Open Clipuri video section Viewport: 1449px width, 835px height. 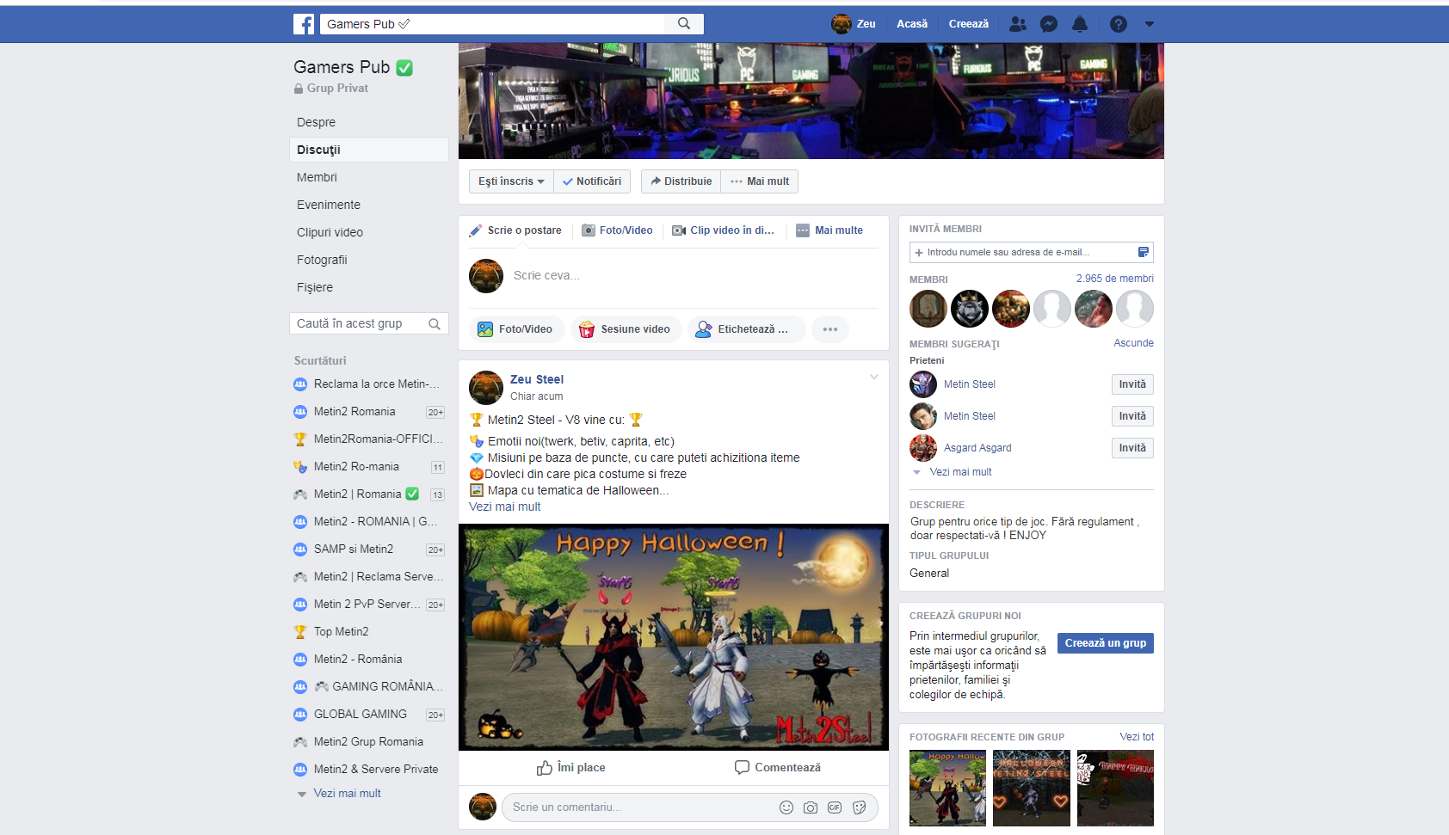(x=330, y=232)
